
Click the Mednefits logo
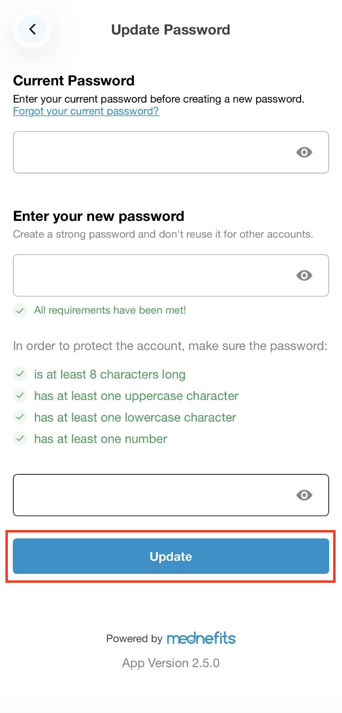pyautogui.click(x=201, y=639)
